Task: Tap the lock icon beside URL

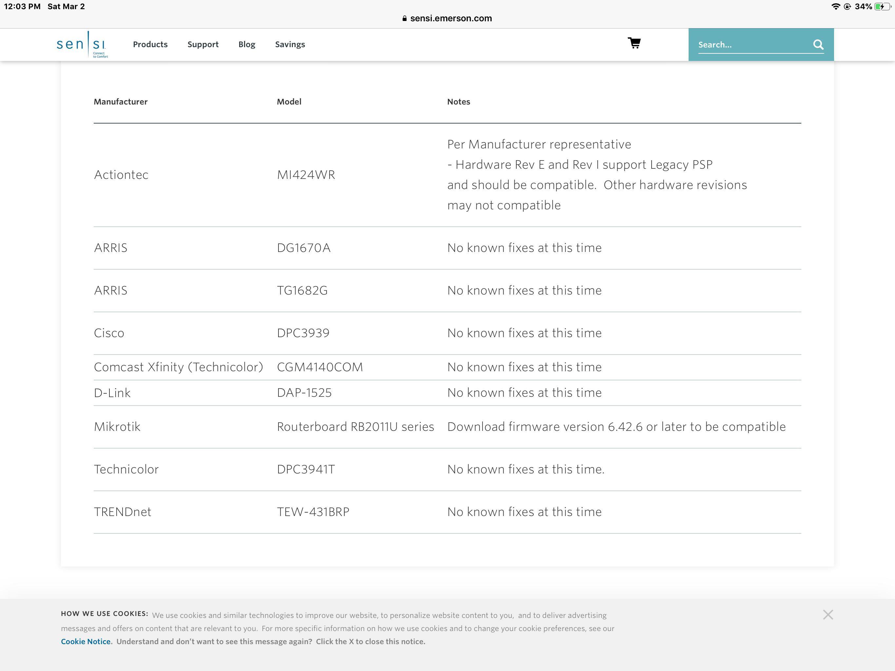Action: 404,18
